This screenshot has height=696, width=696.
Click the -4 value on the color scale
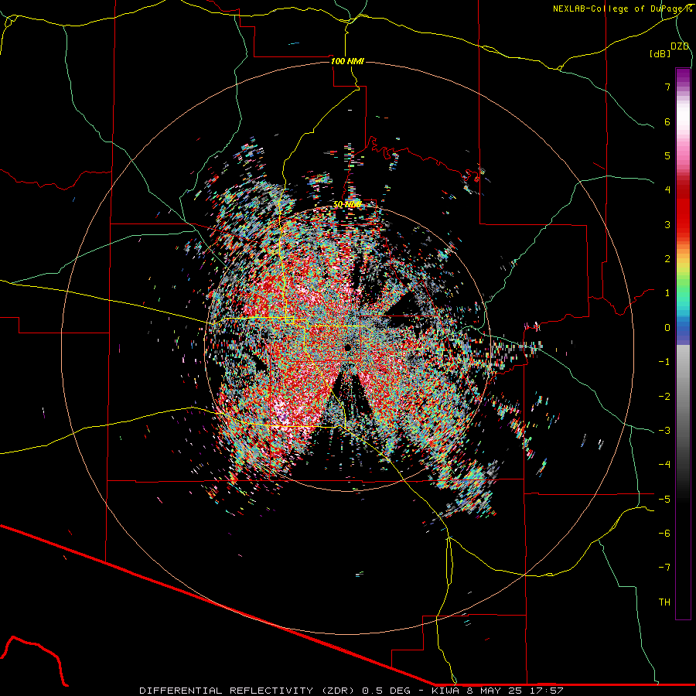point(664,465)
